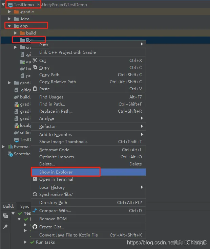210x249 pixels.
Task: Expand the src folder arrow
Action: tap(16, 47)
